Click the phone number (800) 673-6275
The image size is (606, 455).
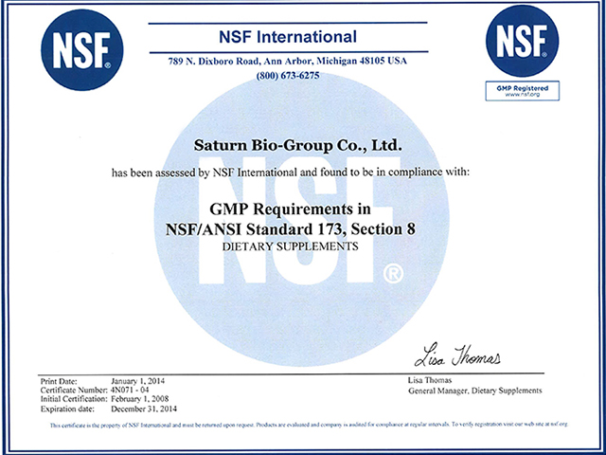[x=288, y=76]
